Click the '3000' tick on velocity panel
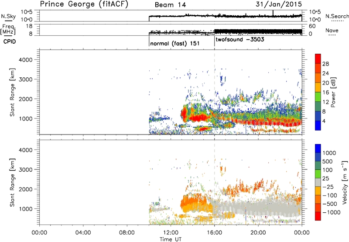The image size is (349, 242). (26, 169)
